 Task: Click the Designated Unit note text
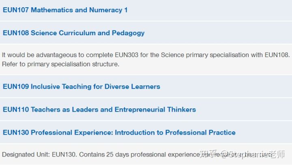[137, 154]
